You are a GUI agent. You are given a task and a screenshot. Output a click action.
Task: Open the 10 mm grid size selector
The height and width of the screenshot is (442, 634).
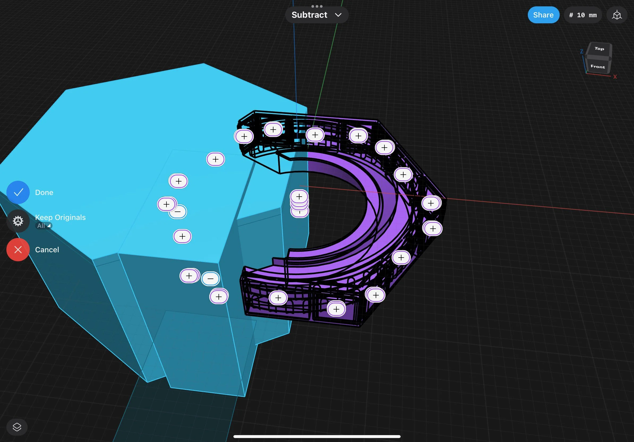coord(583,15)
